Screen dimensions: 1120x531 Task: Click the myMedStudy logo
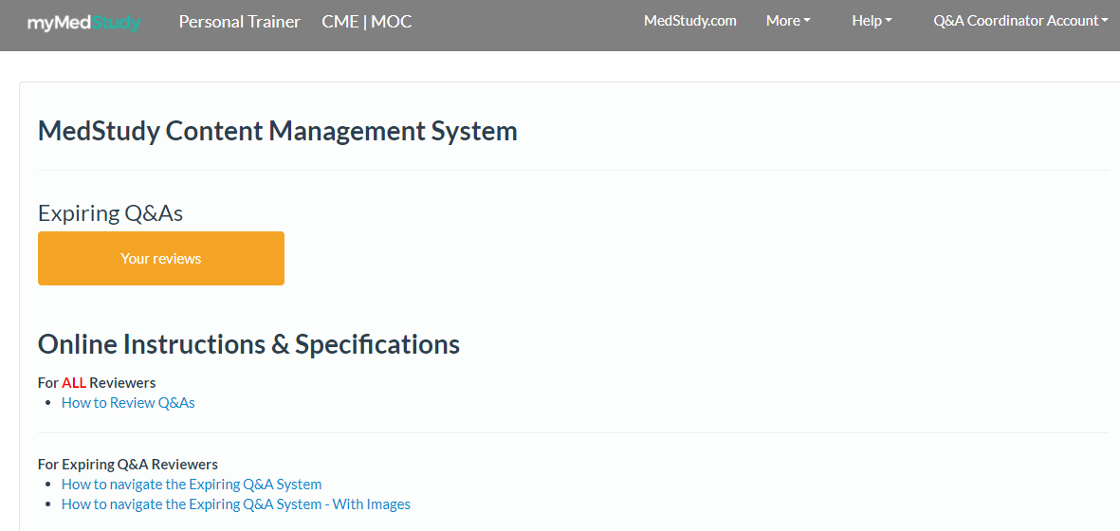84,22
